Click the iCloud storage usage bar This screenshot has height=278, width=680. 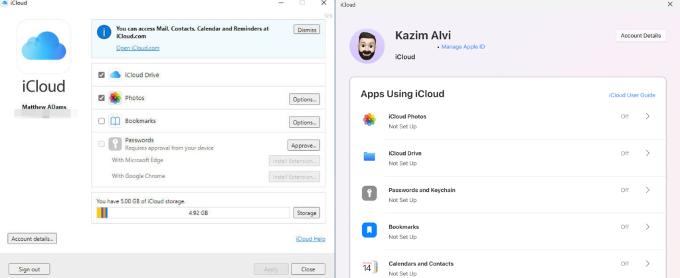(x=193, y=212)
